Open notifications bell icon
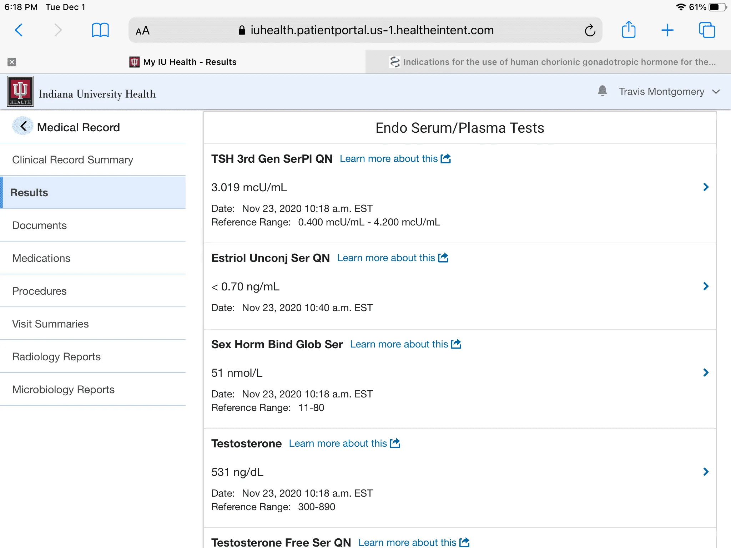The image size is (731, 548). pos(602,91)
